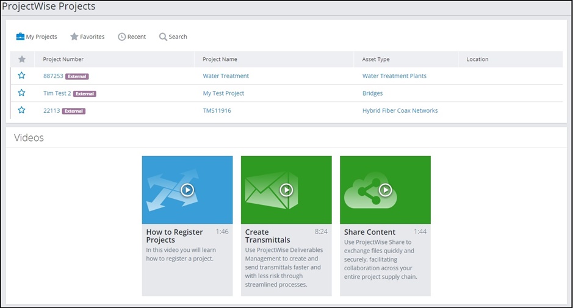The height and width of the screenshot is (308, 573).
Task: Open Tim Test 2 project number link
Action: [57, 93]
